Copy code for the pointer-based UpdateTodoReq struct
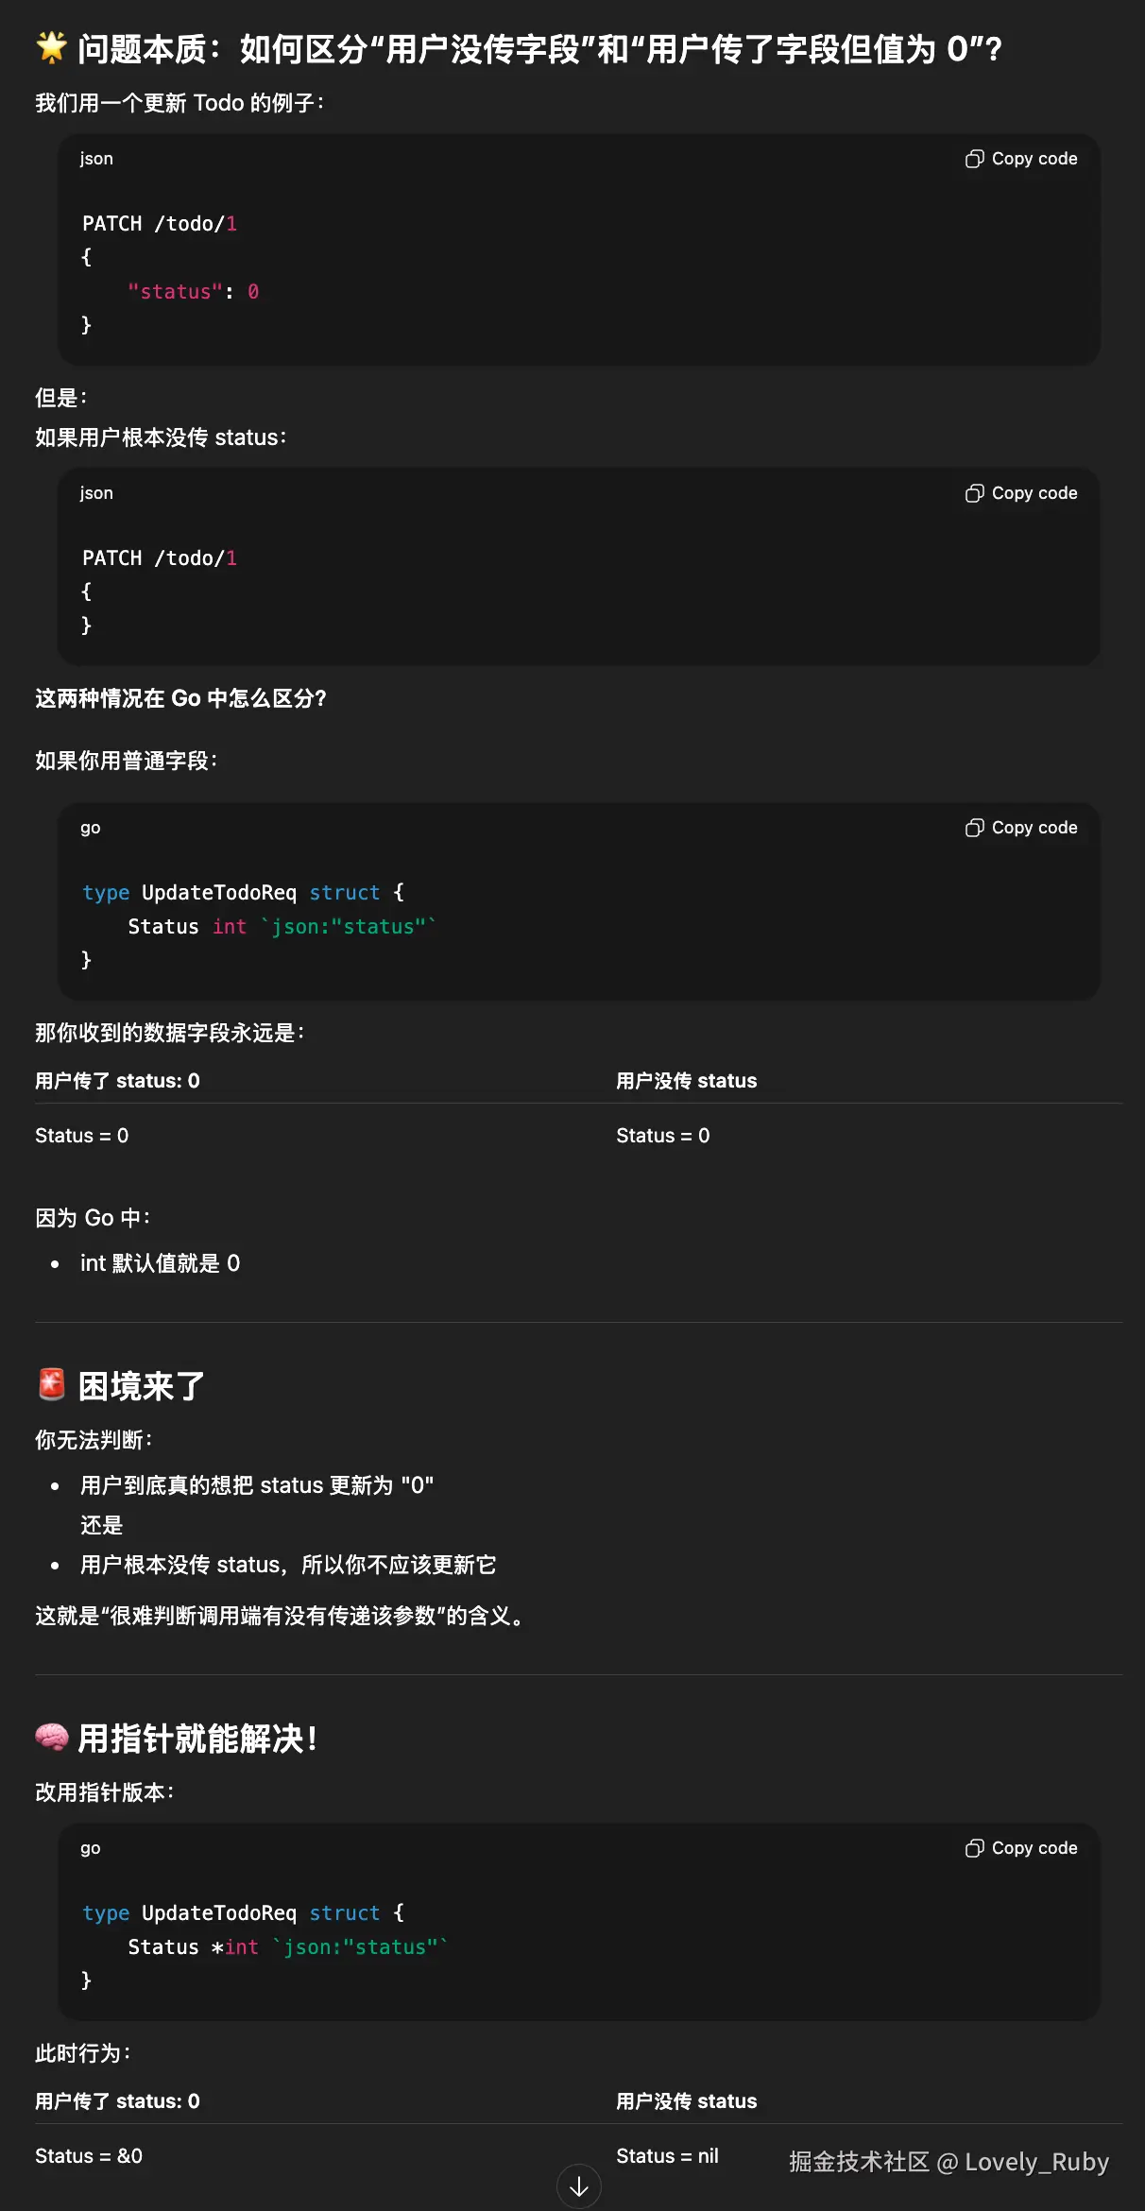The image size is (1145, 2211). point(1021,1847)
